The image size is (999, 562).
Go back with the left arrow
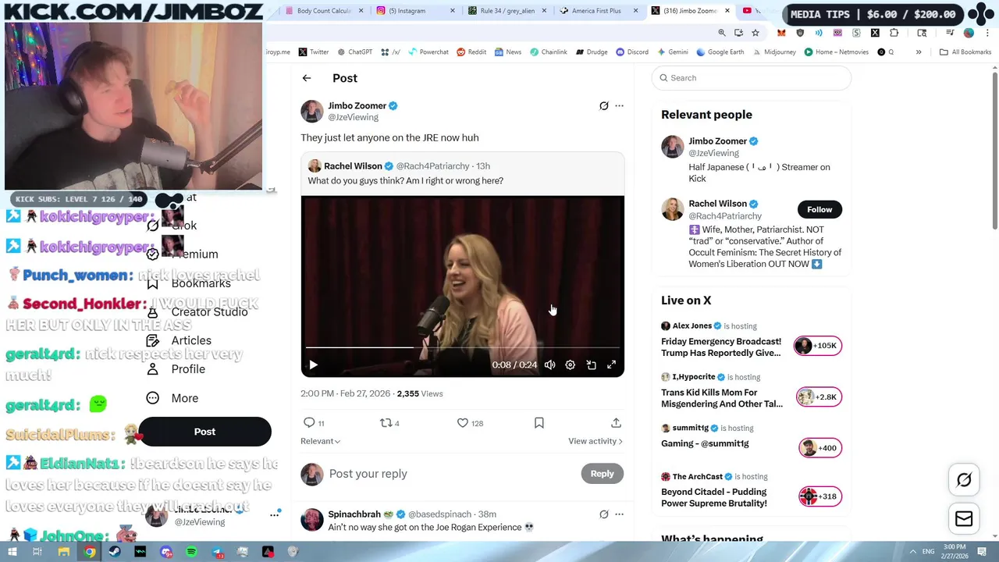pyautogui.click(x=307, y=78)
